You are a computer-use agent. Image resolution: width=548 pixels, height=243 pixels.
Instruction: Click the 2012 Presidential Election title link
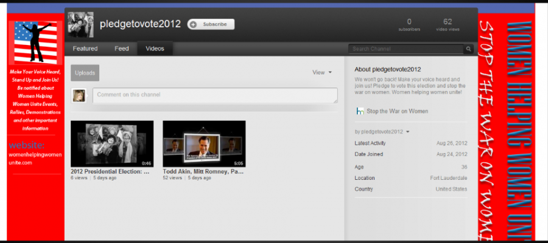[x=110, y=171]
